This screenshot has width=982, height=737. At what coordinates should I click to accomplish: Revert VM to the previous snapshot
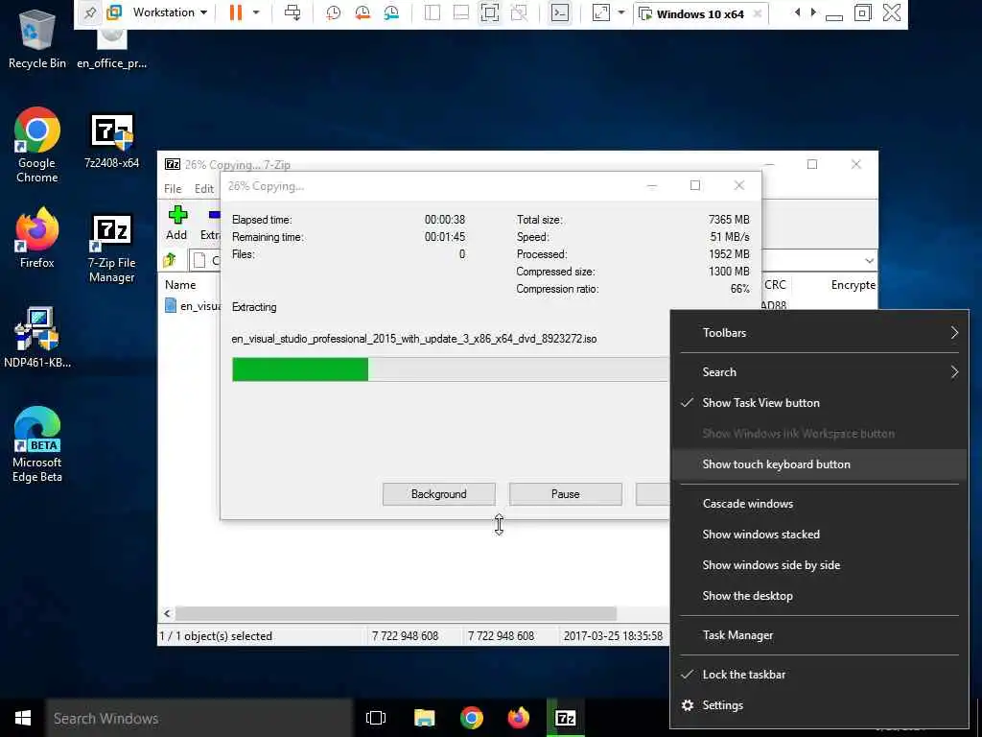point(362,12)
